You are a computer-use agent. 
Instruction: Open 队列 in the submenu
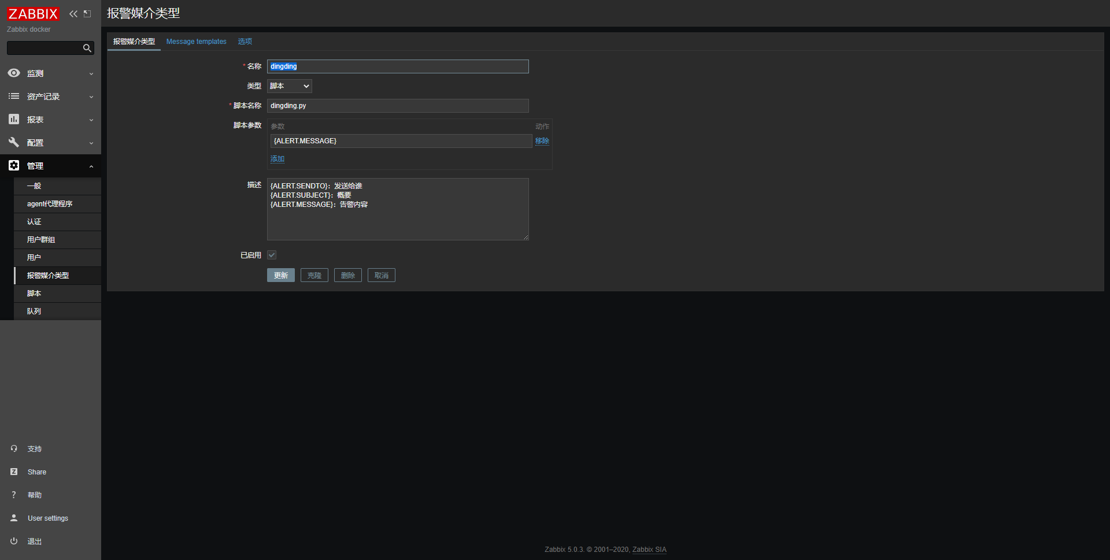coord(57,311)
